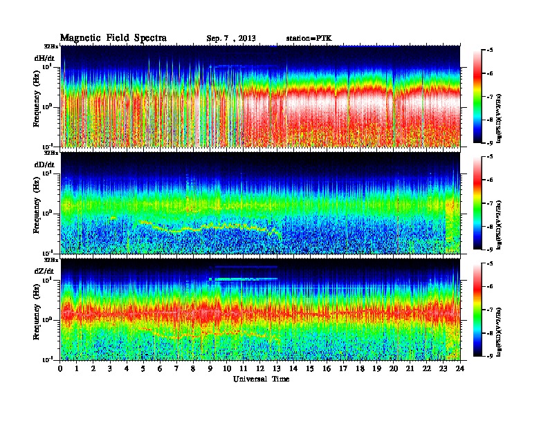This screenshot has width=548, height=423.
Task: Select the 'dZ/dt' panel label
Action: click(44, 271)
